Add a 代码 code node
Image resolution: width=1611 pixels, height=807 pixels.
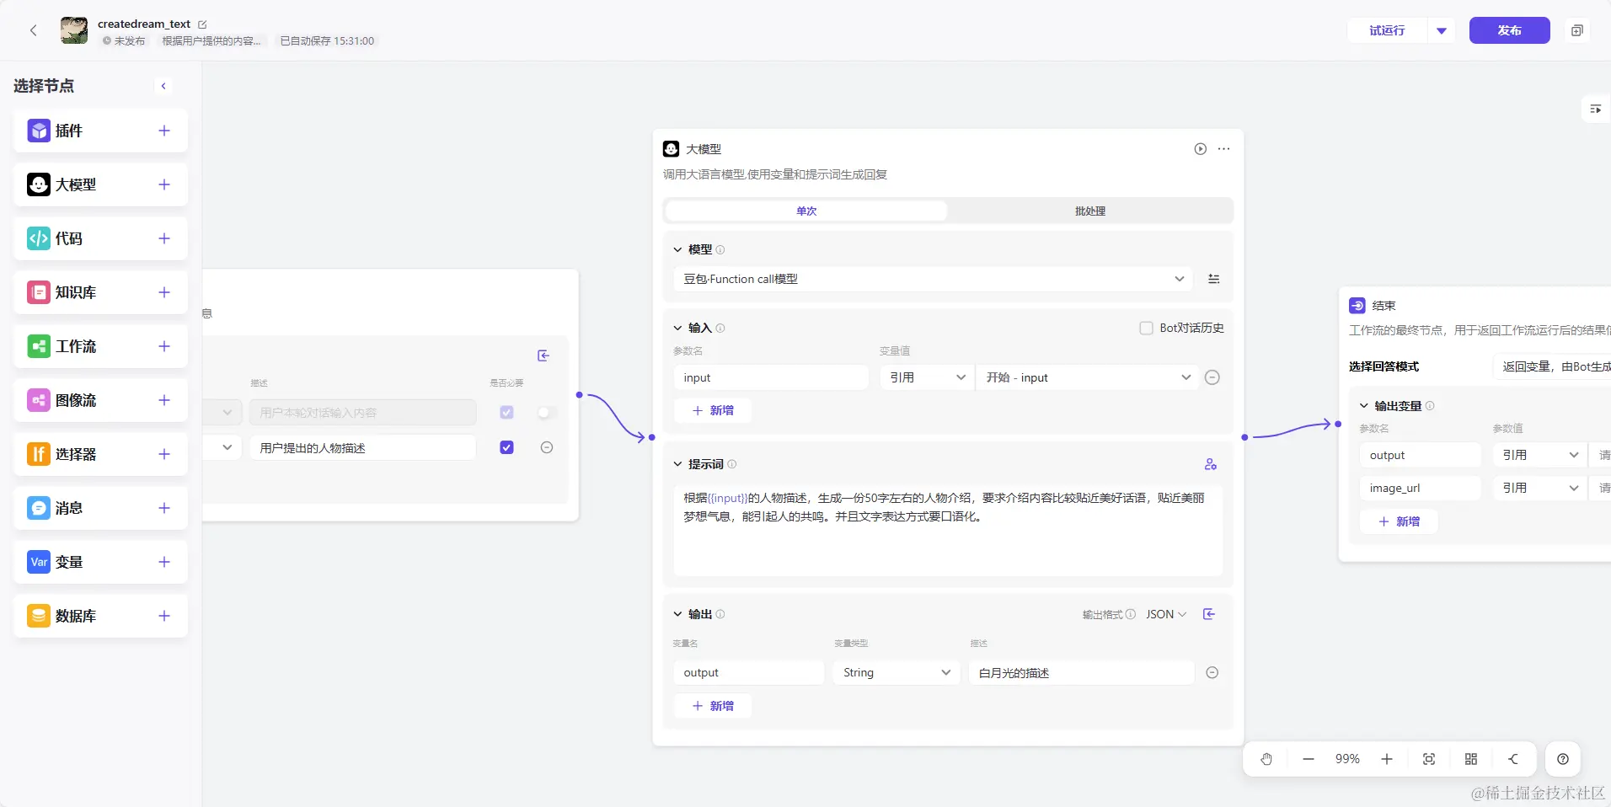tap(164, 238)
